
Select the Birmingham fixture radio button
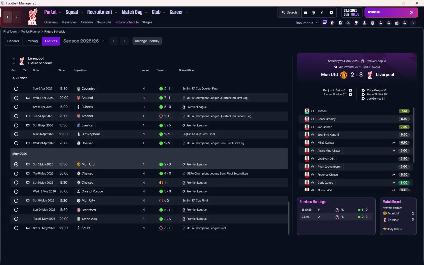tap(16, 134)
